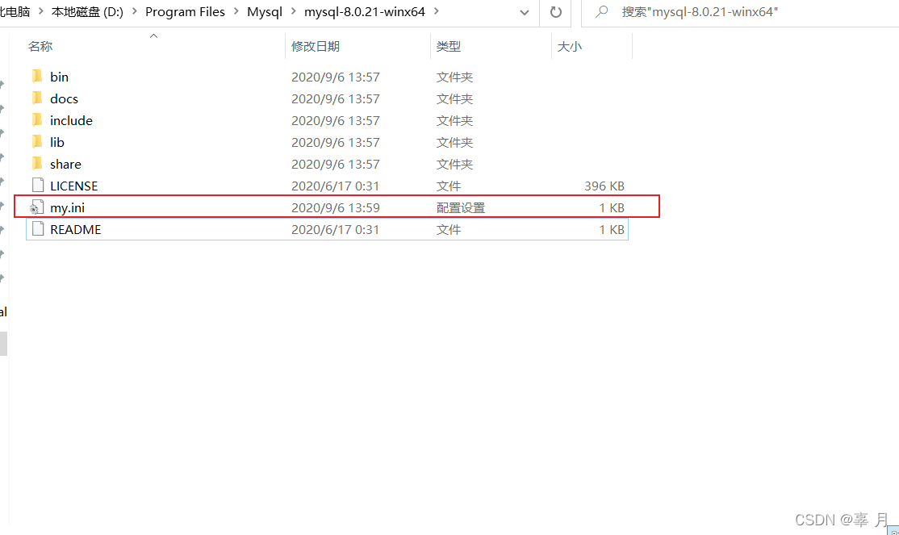Expand chevron after 本地磁盘 (D:) breadcrumb
Viewport: 899px width, 535px height.
tap(134, 11)
